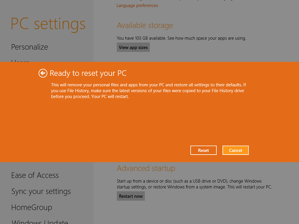Click the View app sizes button
Viewport: 299px width, 224px height.
[133, 47]
